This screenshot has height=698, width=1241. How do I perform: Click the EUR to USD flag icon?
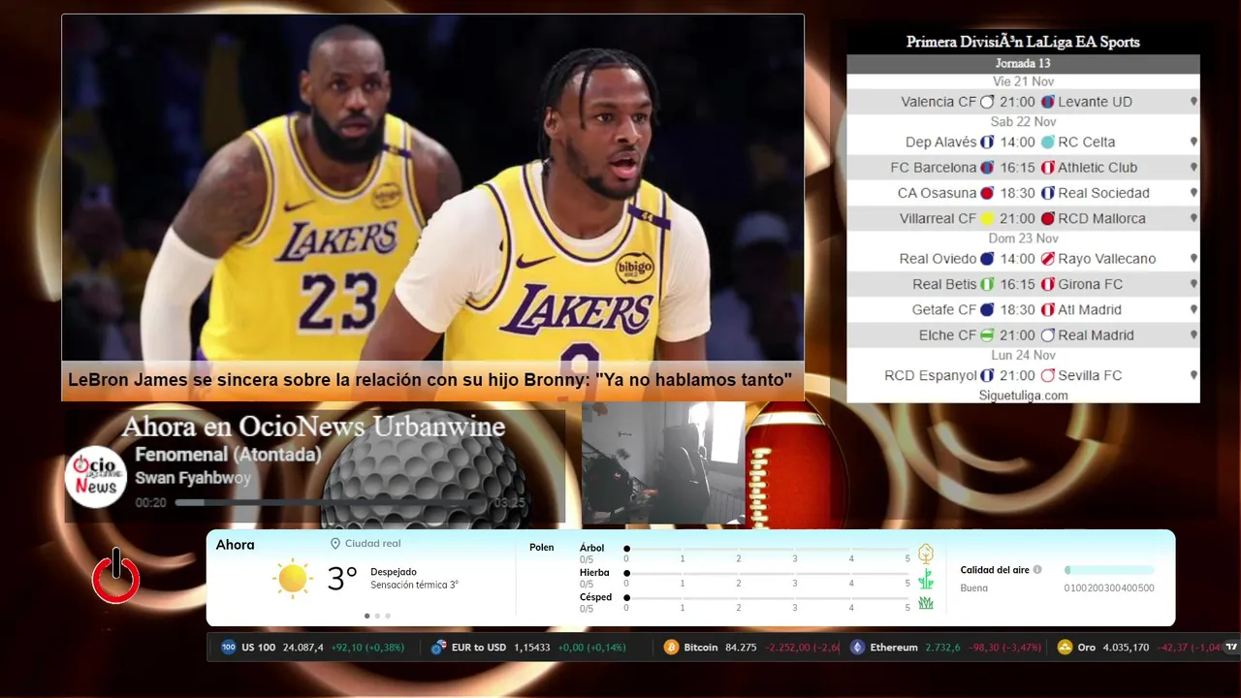click(439, 648)
